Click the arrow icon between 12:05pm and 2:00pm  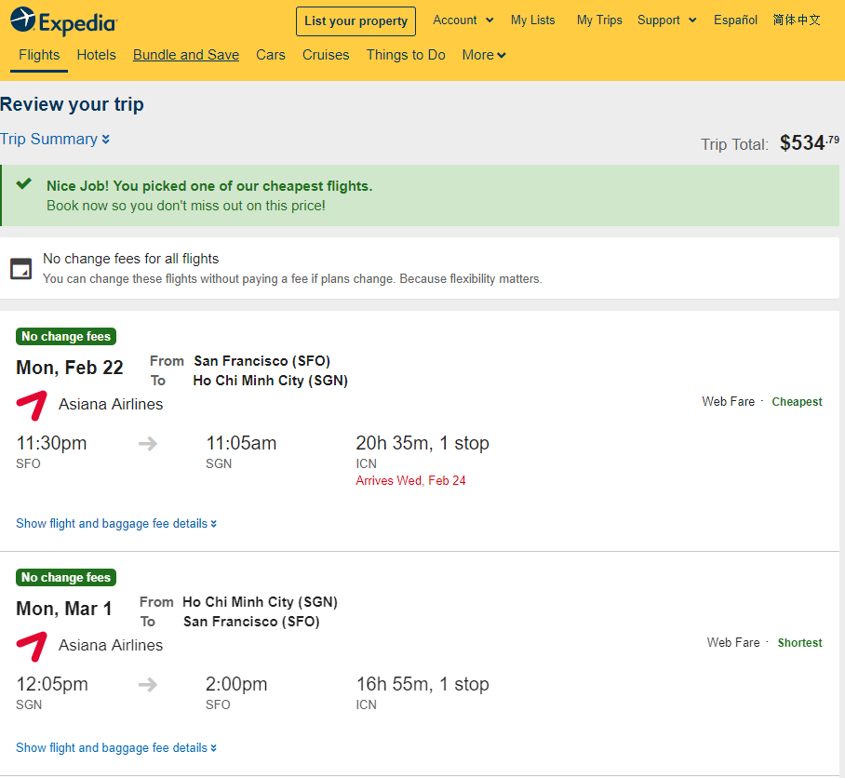coord(148,685)
